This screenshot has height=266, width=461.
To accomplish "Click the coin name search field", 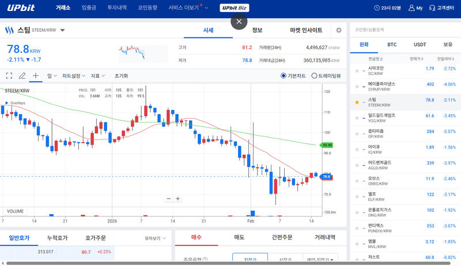I will point(403,29).
